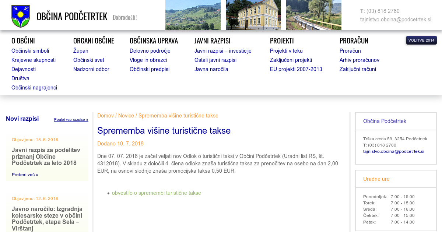
Task: Open Javno naročilo kolesarske steze article
Action: [x=47, y=219]
